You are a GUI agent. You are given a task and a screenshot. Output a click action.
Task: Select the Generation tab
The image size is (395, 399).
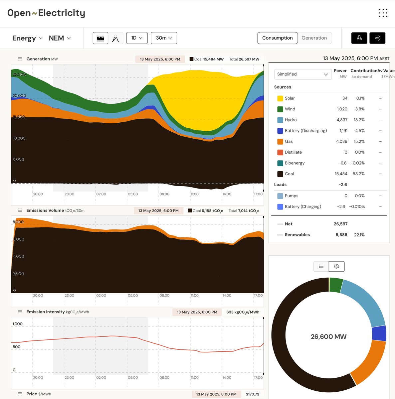click(314, 38)
